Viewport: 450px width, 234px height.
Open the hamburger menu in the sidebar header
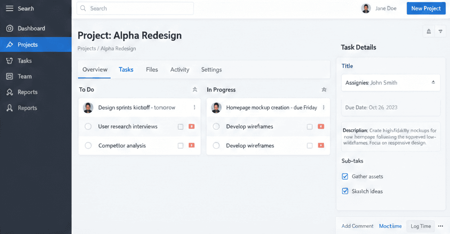pos(9,8)
